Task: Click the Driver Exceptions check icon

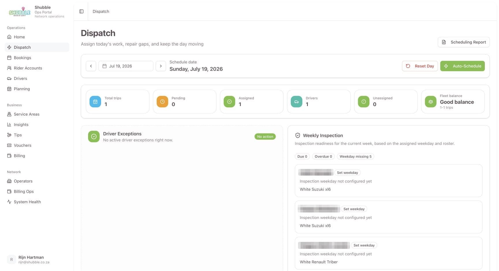Action: pos(94,137)
